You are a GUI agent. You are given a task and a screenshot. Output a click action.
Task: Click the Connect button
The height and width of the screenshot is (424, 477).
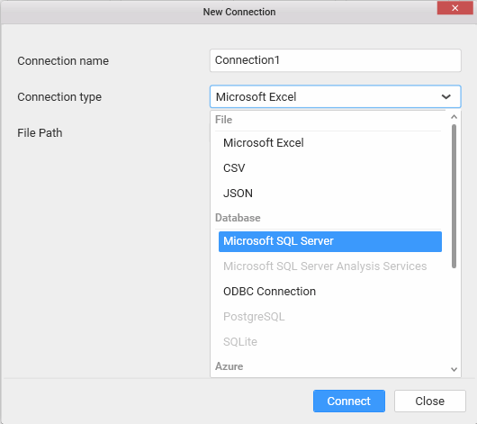[349, 401]
